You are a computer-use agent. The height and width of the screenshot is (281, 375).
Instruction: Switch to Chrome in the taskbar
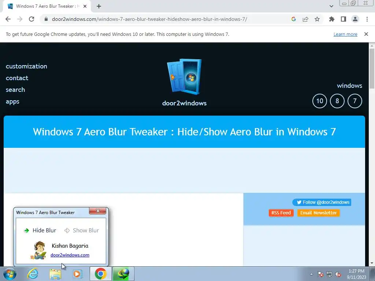point(101,274)
